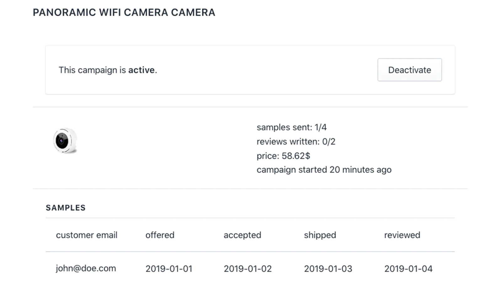
Task: Click the bold word active
Action: tap(142, 70)
